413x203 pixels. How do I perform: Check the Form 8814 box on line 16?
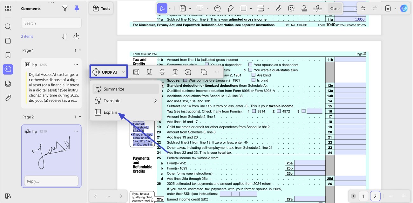tap(254, 111)
